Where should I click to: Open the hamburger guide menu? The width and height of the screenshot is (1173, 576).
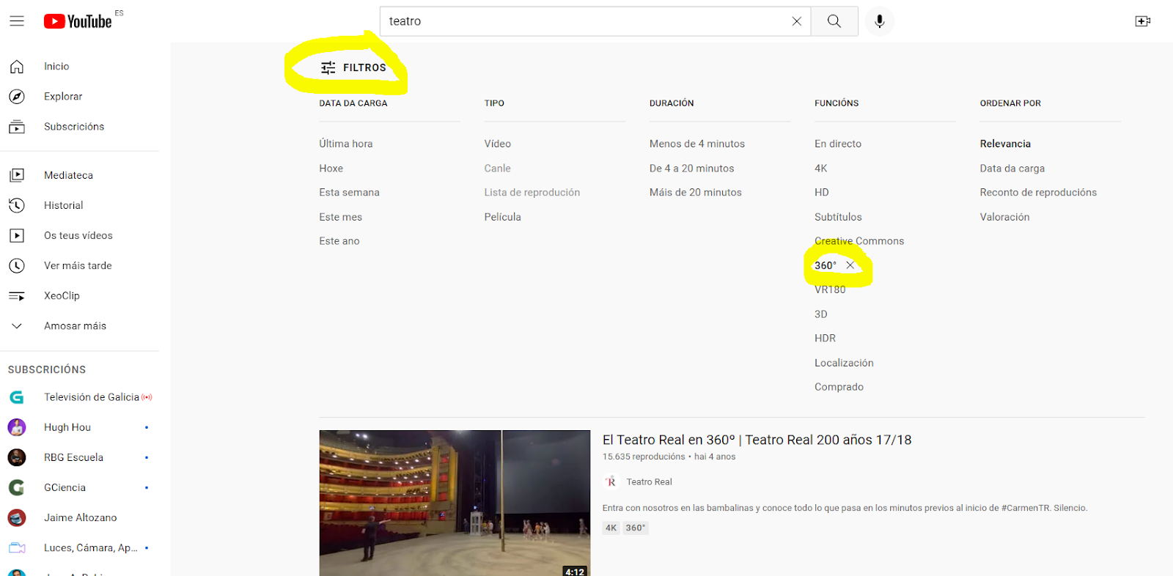pyautogui.click(x=17, y=21)
